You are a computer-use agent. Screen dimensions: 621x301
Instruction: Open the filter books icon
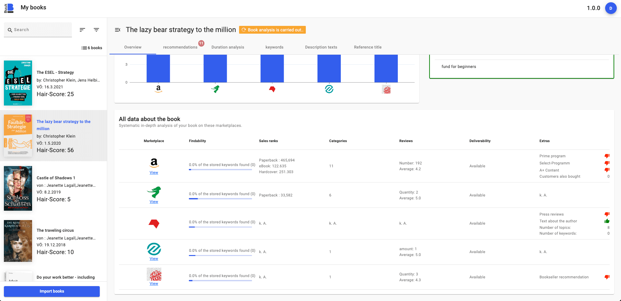96,30
